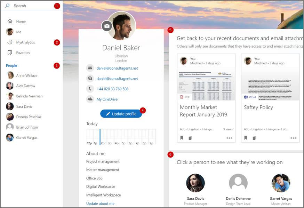Image resolution: width=304 pixels, height=208 pixels.
Task: Click the Skype icon beside email address
Action: tap(90, 79)
